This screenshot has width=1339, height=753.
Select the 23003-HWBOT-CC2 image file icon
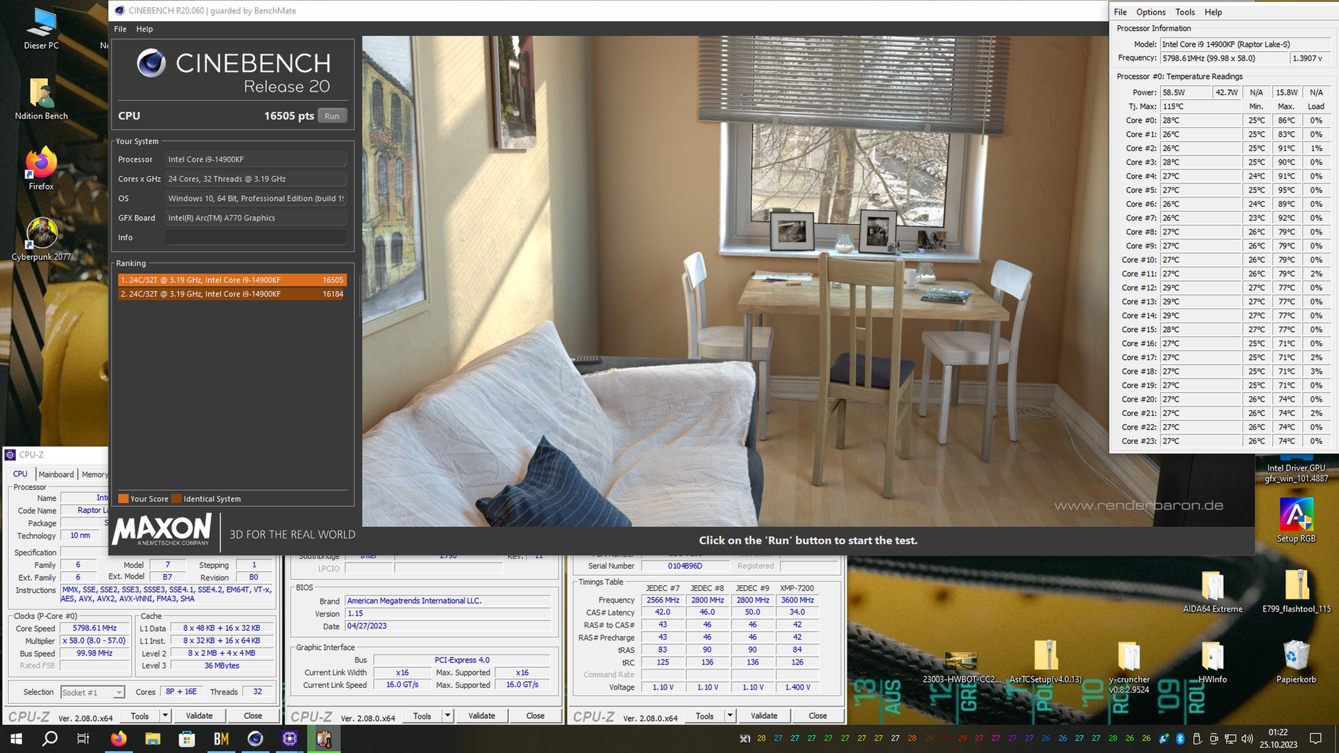coord(961,667)
